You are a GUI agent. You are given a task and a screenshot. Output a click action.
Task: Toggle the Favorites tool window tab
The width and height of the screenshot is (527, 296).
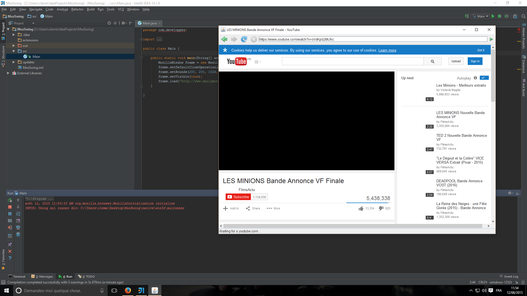[3, 259]
